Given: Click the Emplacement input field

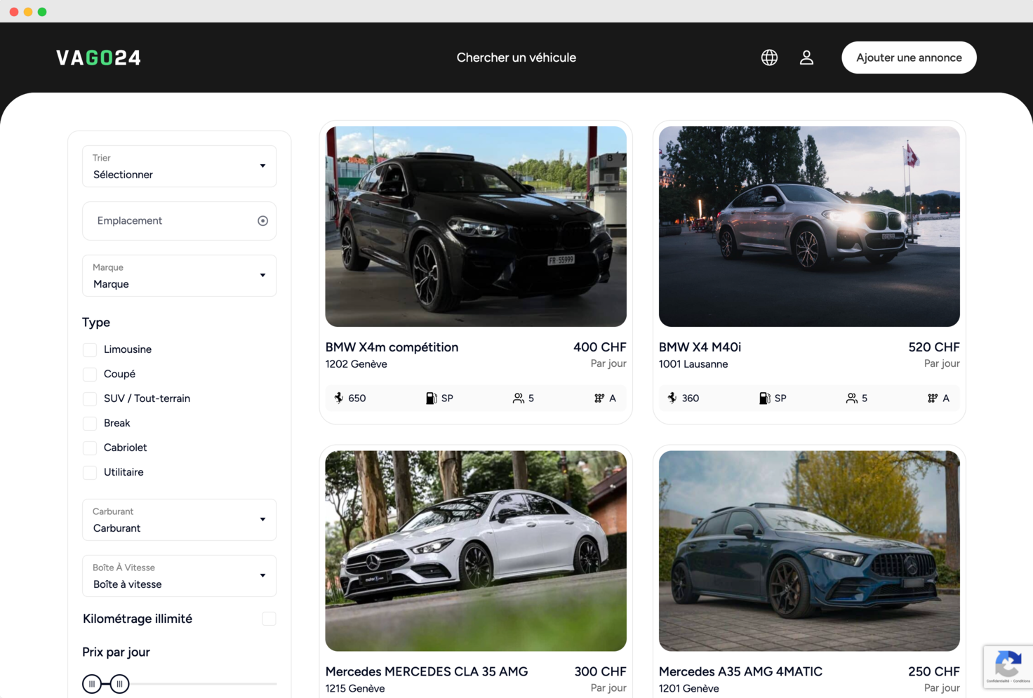Looking at the screenshot, I should tap(179, 221).
